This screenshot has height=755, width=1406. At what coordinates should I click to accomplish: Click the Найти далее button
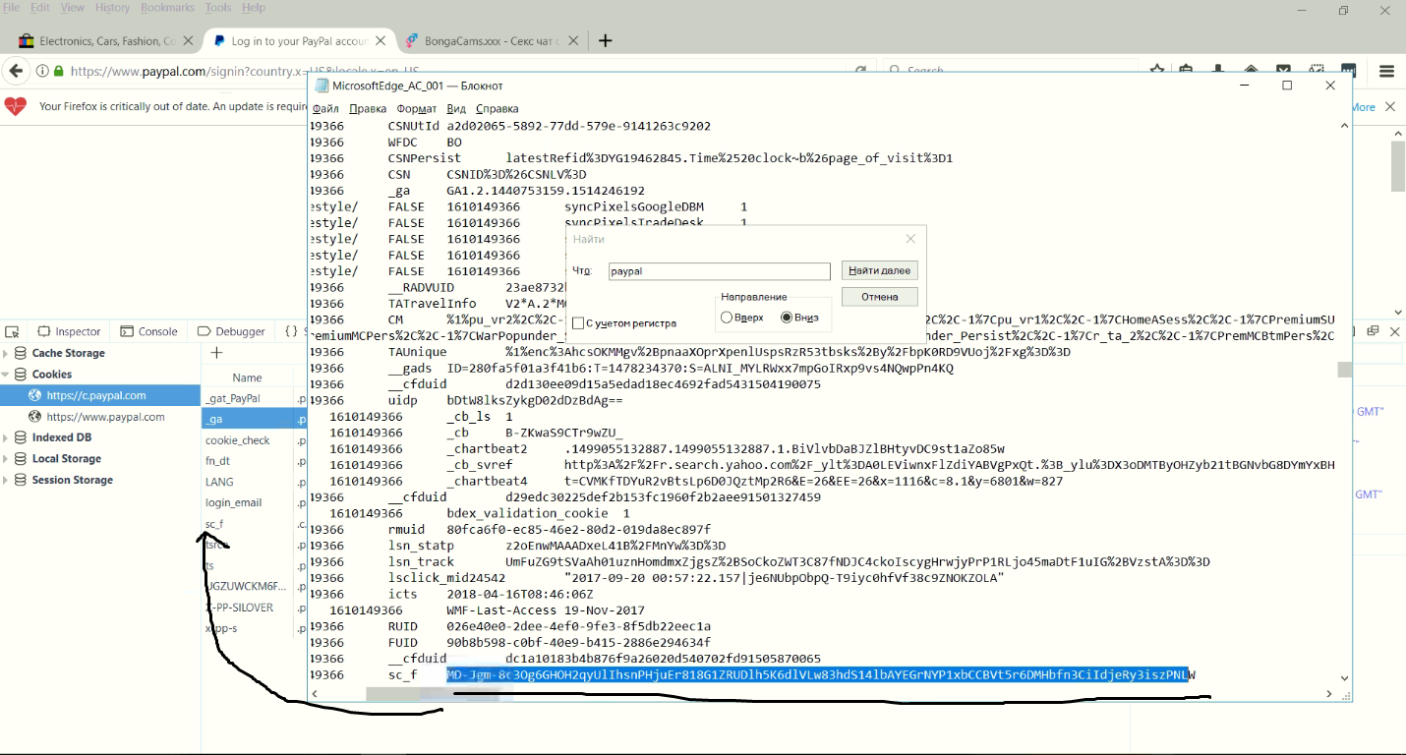[x=880, y=270]
